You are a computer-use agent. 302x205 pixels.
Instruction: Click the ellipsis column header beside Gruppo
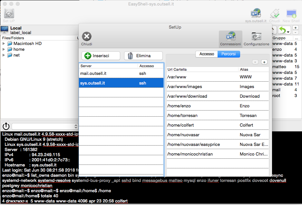pos(297,38)
